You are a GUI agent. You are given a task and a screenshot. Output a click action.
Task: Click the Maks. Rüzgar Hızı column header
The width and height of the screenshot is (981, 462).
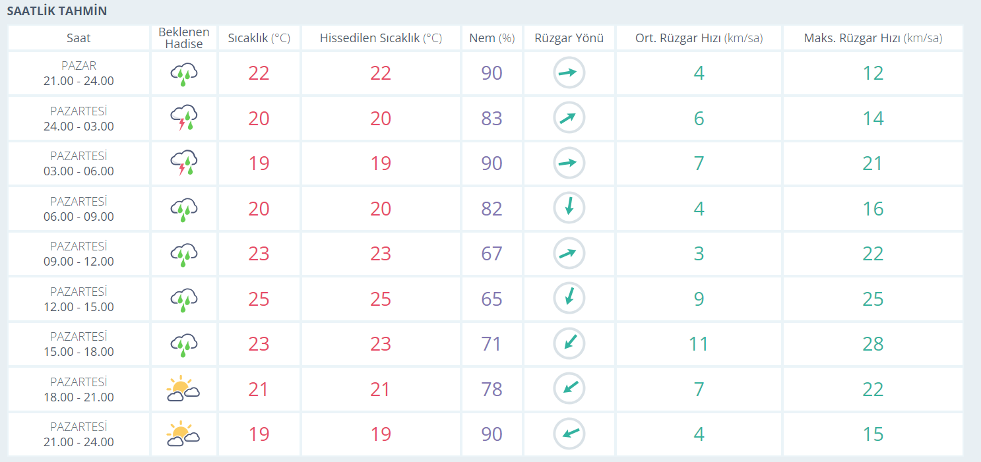[x=873, y=38]
